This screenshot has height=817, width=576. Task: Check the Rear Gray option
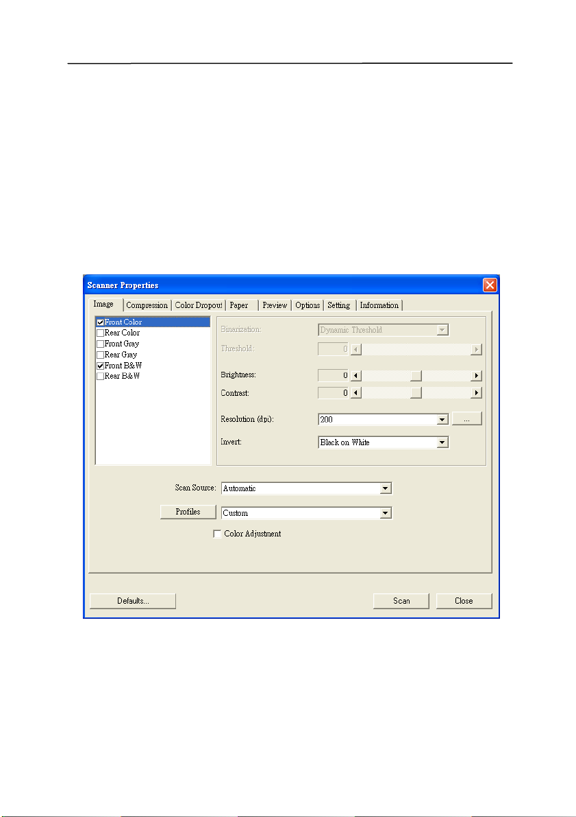[101, 355]
